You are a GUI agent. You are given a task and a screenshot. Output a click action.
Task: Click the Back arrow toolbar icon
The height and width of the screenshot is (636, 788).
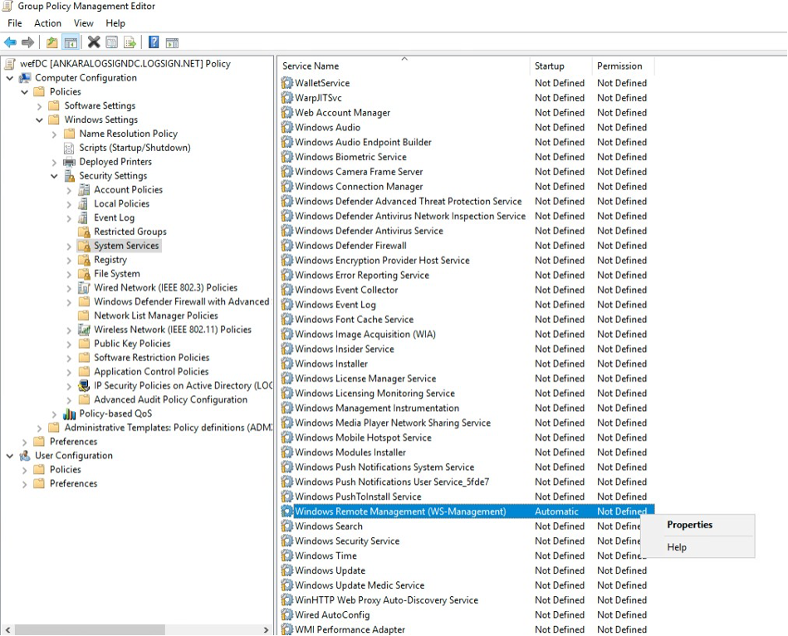coord(10,42)
